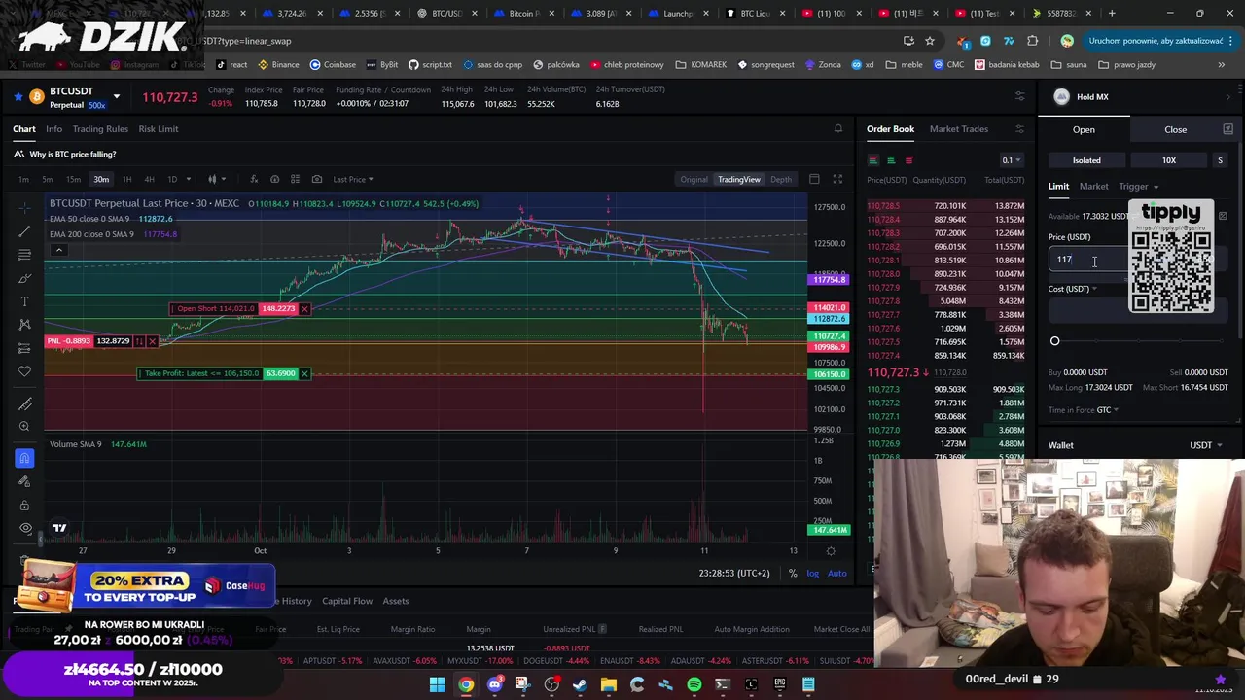The width and height of the screenshot is (1245, 700).
Task: Cancel the Open Short 114,021.0 order line
Action: tap(304, 309)
